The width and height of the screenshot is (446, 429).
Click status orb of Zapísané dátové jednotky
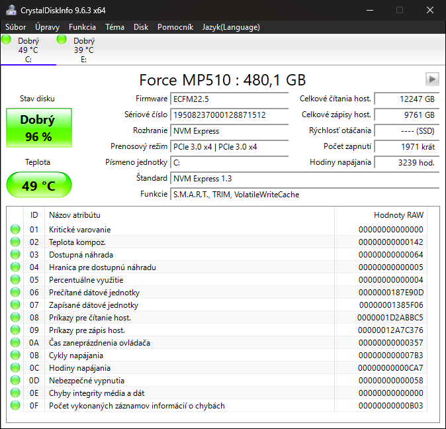[15, 305]
